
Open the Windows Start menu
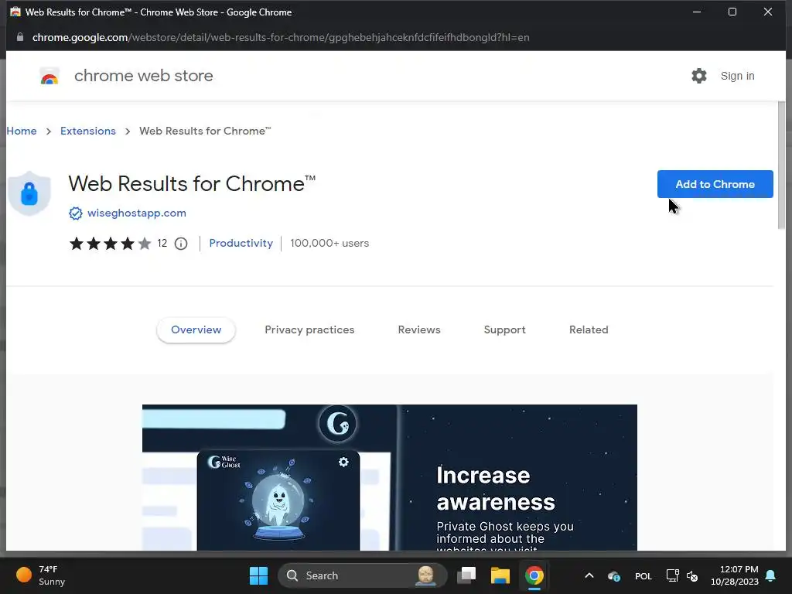(x=258, y=575)
